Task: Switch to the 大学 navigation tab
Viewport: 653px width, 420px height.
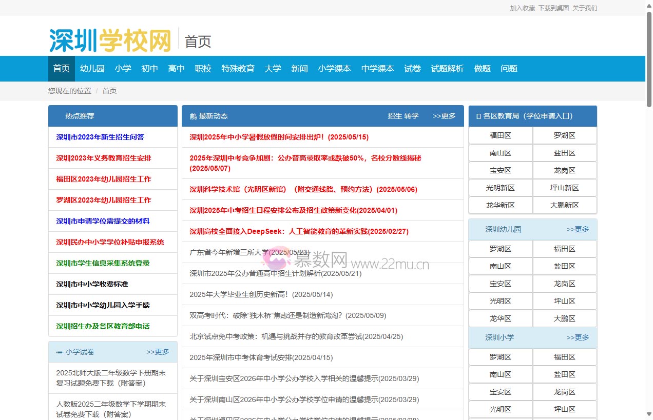Action: (273, 68)
